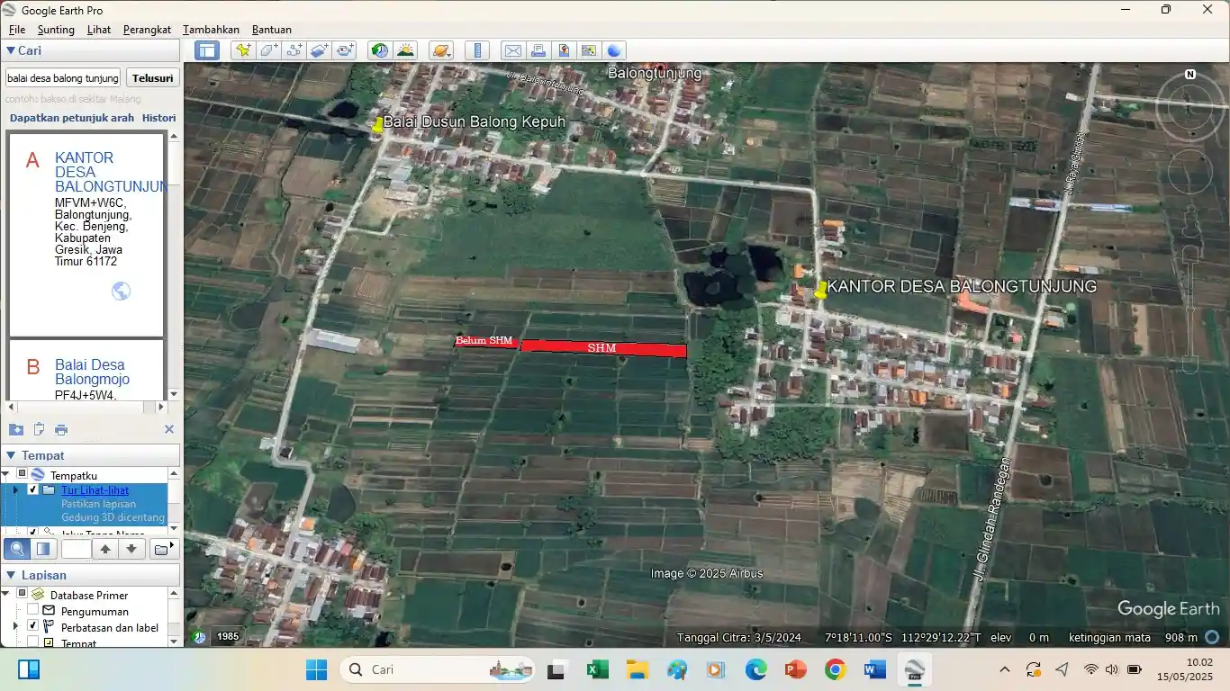This screenshot has height=691, width=1230.
Task: Toggle sunlight across the landscape
Action: pos(405,50)
